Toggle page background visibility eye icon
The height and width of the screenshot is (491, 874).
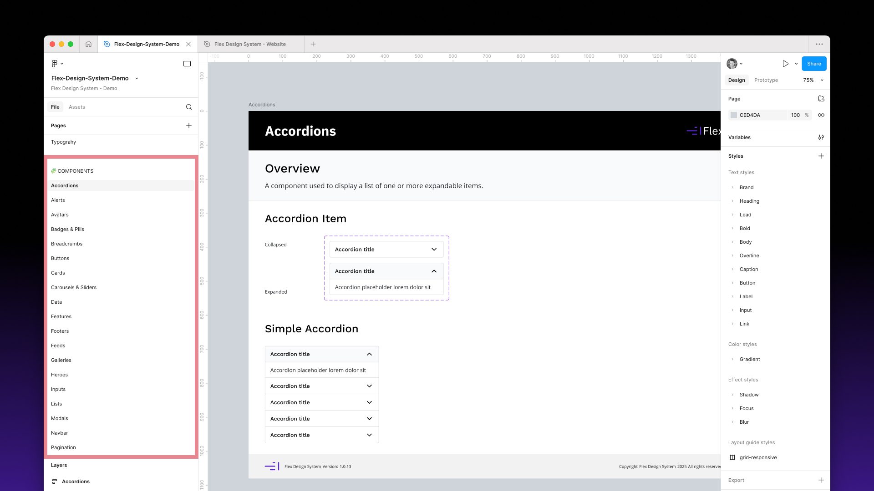(x=821, y=115)
